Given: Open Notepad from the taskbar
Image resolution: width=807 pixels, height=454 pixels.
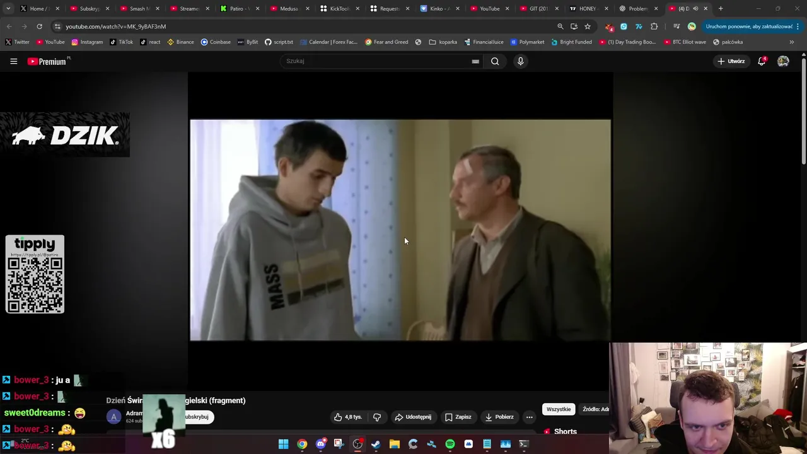Looking at the screenshot, I should (x=487, y=445).
